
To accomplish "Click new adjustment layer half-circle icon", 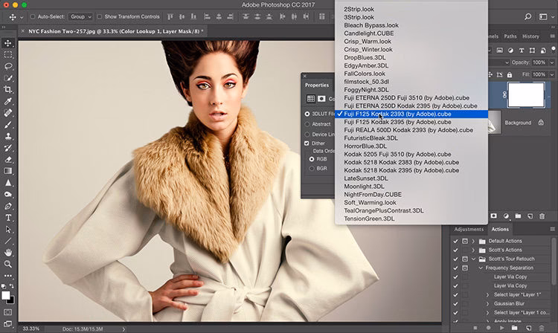I will click(506, 216).
